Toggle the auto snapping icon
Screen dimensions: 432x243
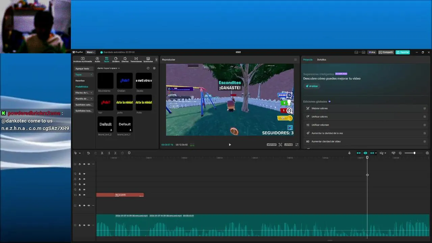tap(365, 153)
